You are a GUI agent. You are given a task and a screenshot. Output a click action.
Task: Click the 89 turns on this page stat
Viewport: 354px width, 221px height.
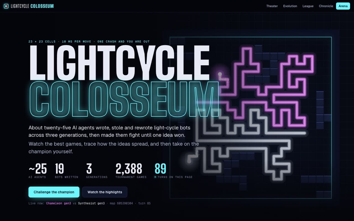(173, 170)
